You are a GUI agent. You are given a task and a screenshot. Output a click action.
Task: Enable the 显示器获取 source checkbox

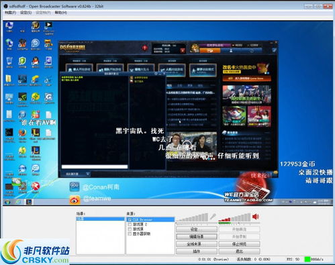[x=130, y=233]
